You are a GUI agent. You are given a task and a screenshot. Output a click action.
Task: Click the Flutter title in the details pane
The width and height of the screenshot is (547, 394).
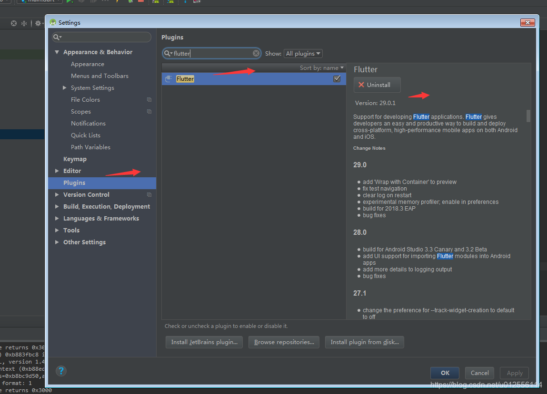pos(366,69)
